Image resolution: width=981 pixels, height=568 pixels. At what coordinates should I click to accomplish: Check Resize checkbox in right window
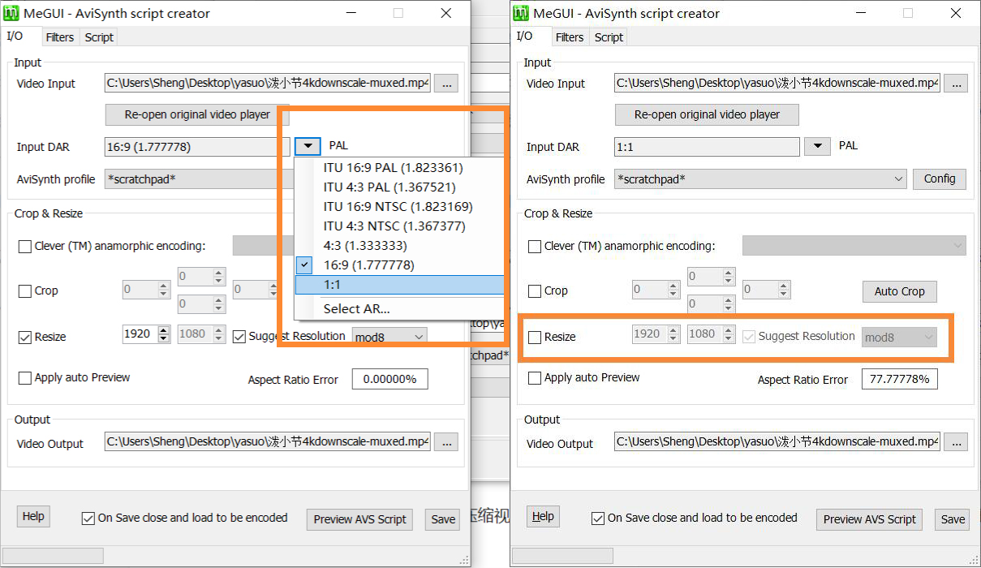(x=535, y=337)
